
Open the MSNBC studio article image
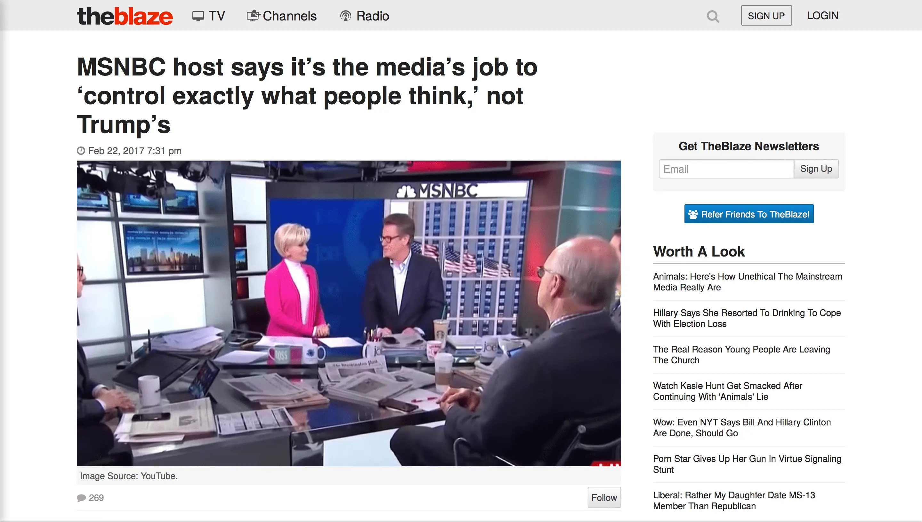click(x=349, y=313)
